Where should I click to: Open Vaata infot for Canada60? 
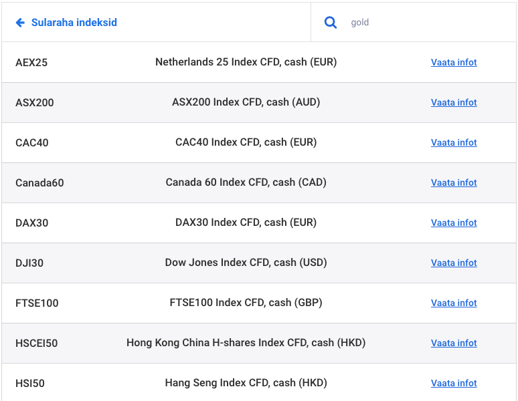pyautogui.click(x=454, y=182)
